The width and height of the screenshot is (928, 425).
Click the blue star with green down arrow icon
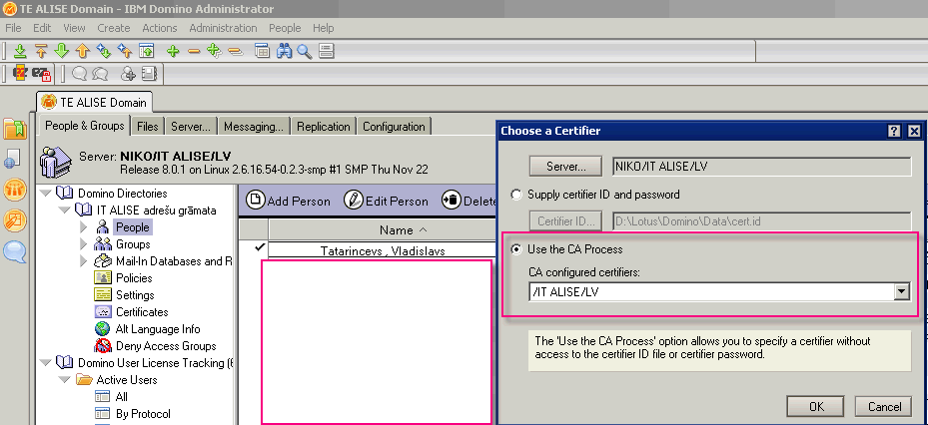click(x=104, y=51)
